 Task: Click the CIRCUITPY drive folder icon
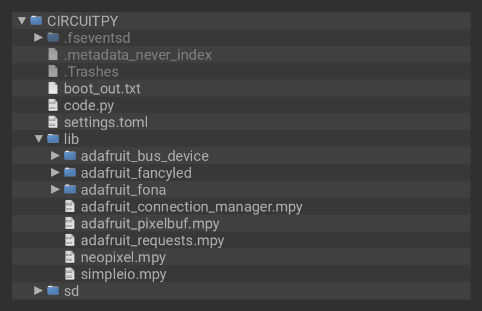[x=36, y=20]
